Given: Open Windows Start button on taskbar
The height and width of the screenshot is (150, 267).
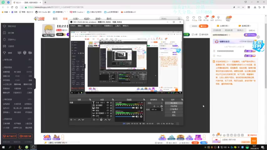Looking at the screenshot, I should [3, 147].
